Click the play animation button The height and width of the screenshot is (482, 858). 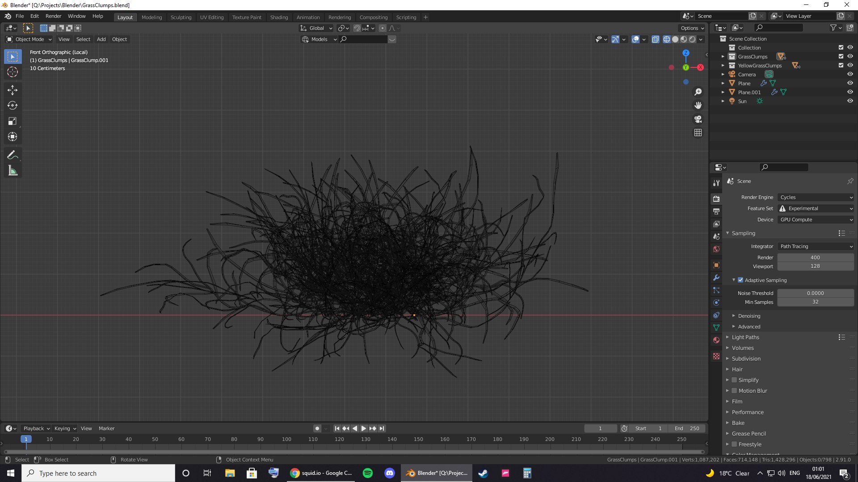point(363,428)
